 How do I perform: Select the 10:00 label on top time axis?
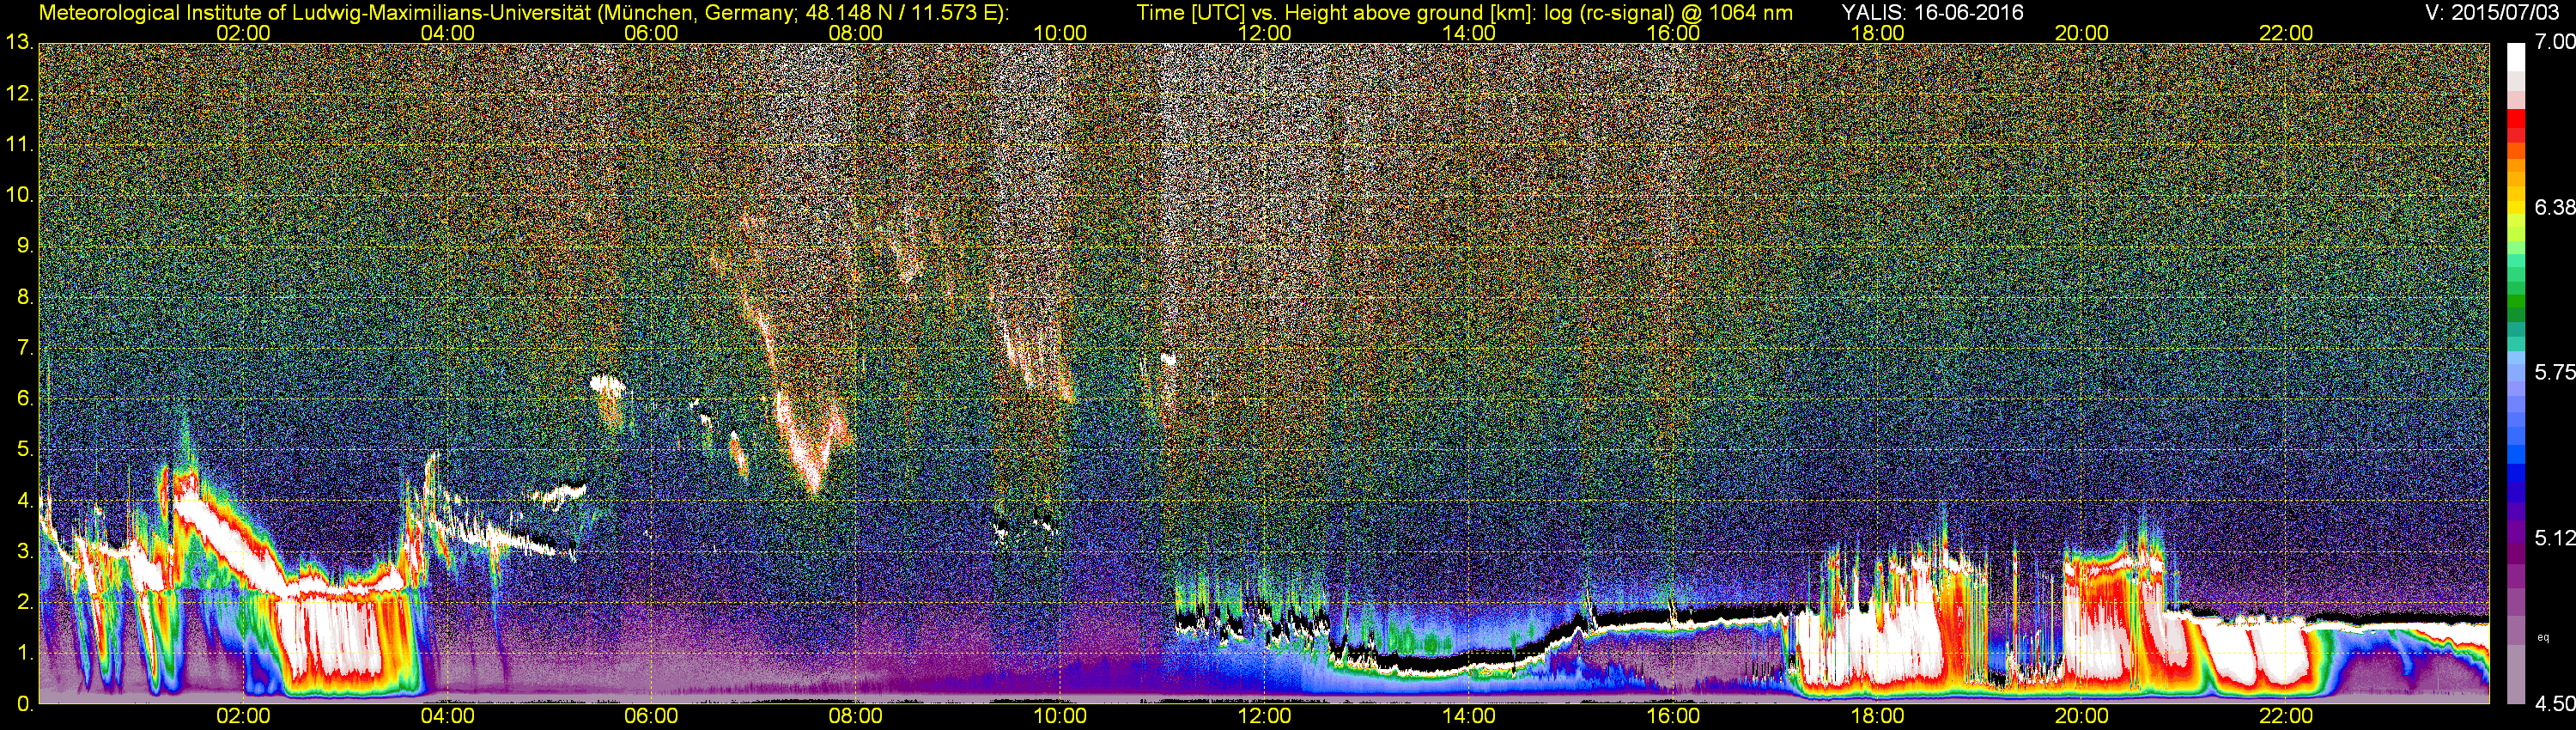point(1060,33)
